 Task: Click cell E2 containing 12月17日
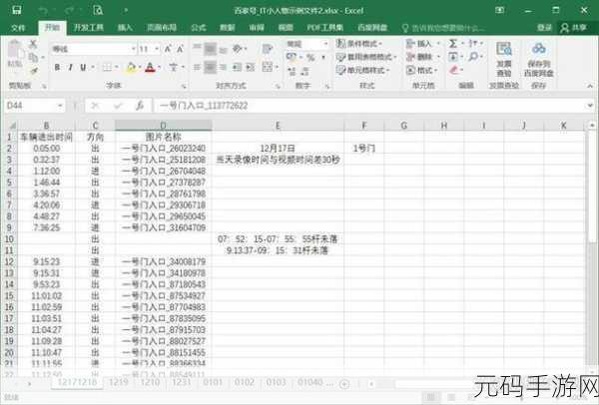(278, 148)
